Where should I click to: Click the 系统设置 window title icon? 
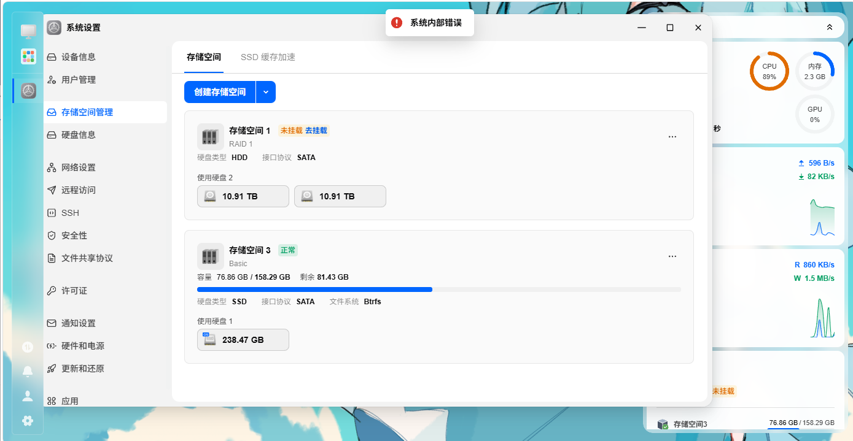click(x=54, y=28)
